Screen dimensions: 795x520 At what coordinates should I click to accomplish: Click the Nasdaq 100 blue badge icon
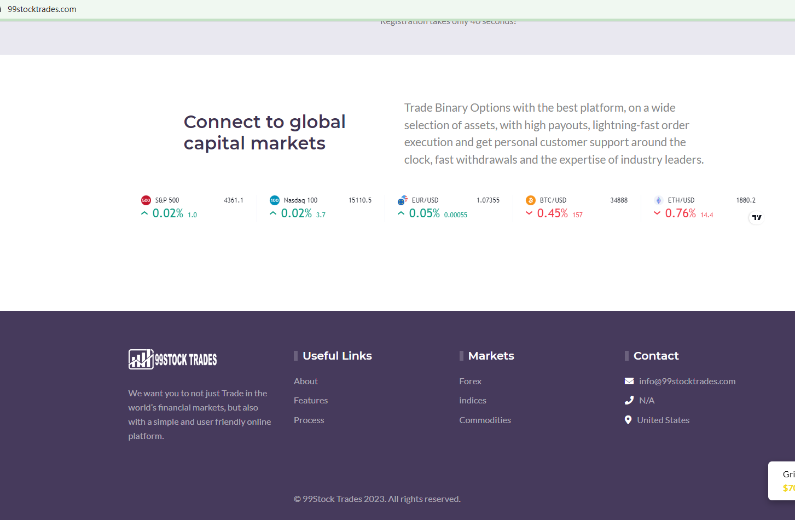tap(275, 200)
